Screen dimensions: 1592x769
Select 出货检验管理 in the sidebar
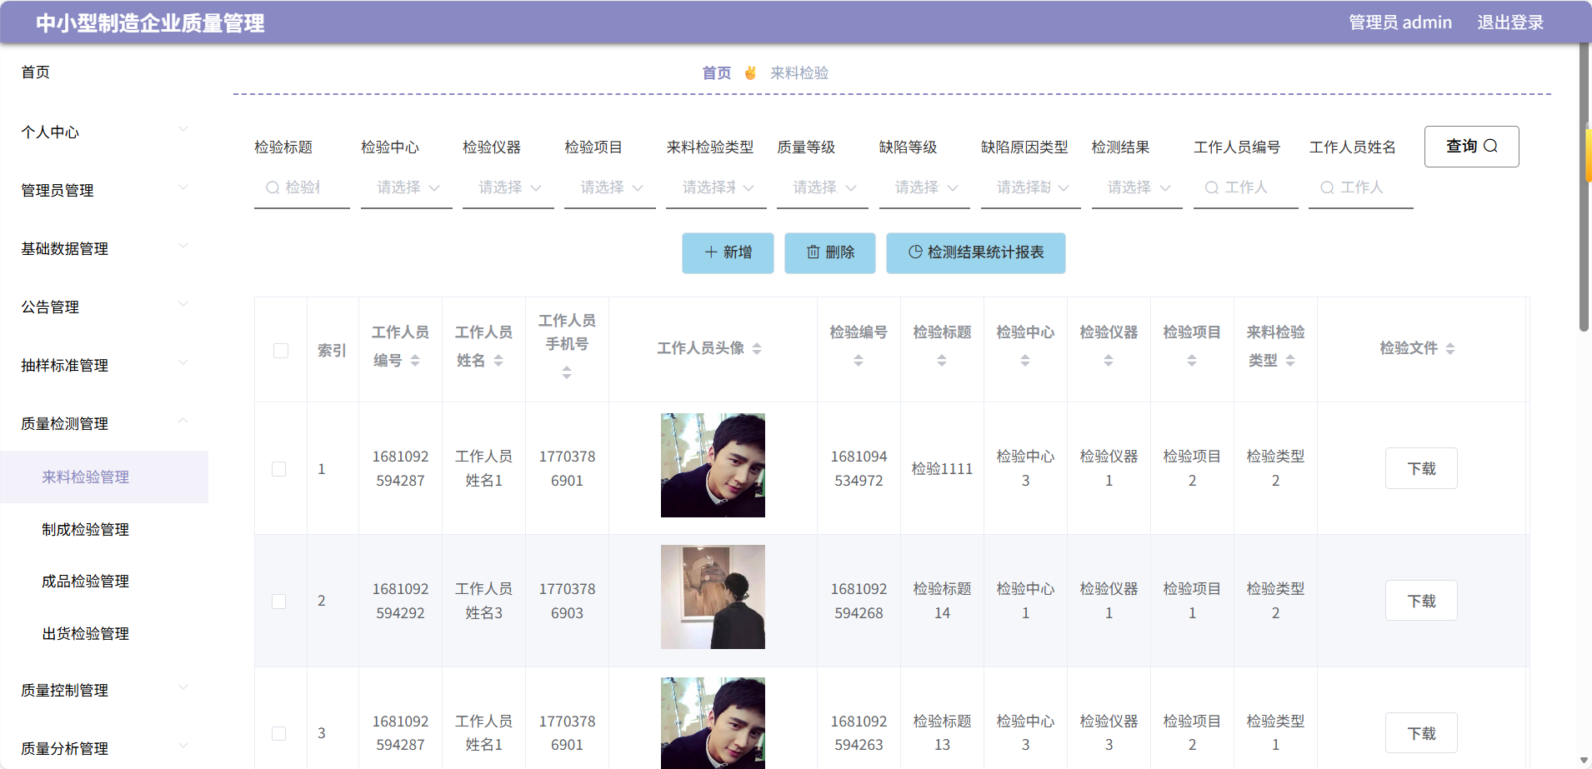pos(104,633)
